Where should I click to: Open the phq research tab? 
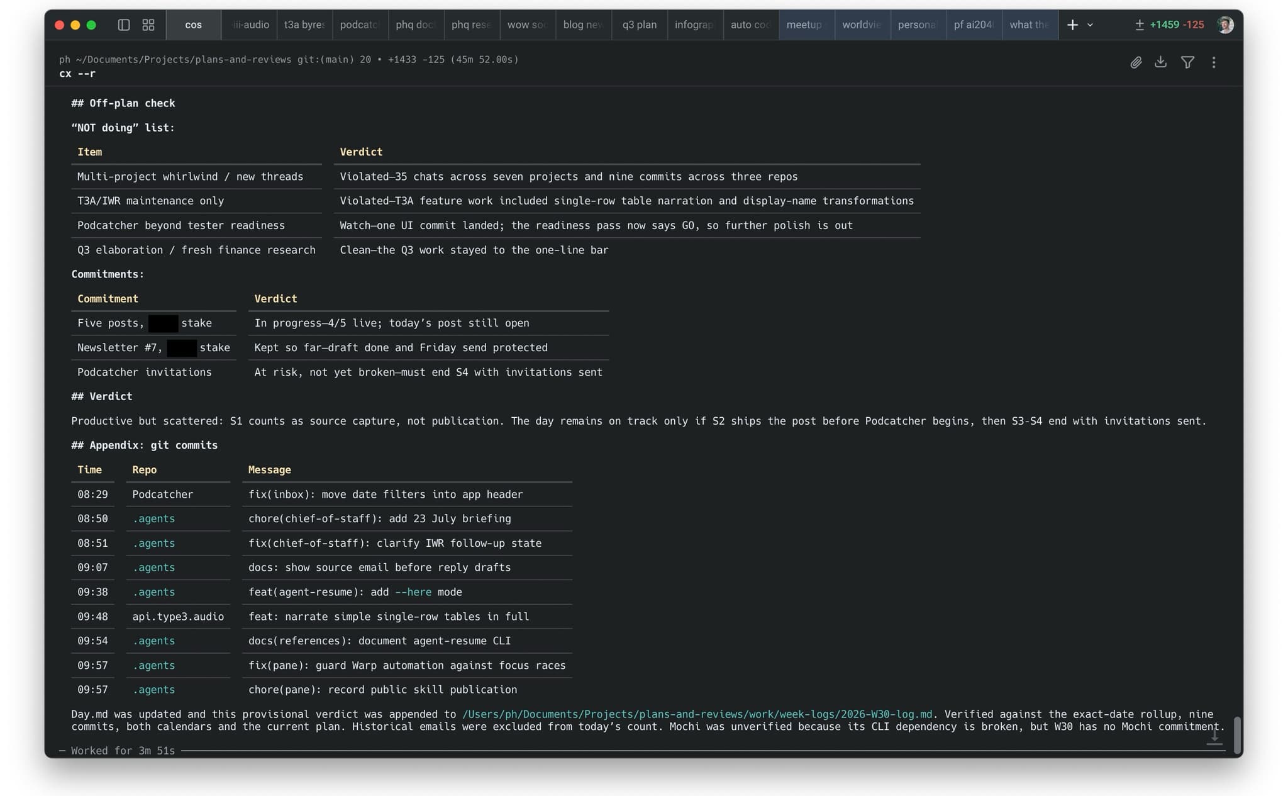(x=472, y=25)
